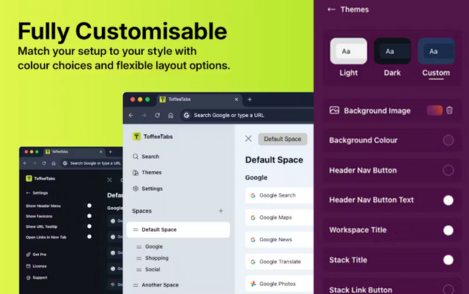Select Another Space in the sidebar
Image resolution: width=469 pixels, height=294 pixels.
[x=160, y=284]
